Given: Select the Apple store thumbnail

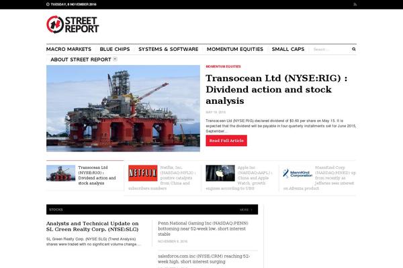Looking at the screenshot, I should pos(220,173).
